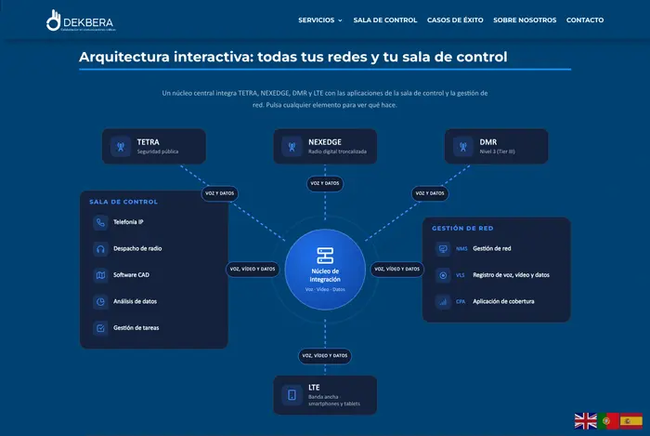
Task: Switch language with the UK flag
Action: coord(585,420)
